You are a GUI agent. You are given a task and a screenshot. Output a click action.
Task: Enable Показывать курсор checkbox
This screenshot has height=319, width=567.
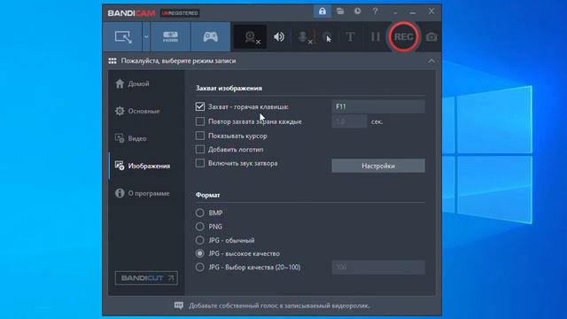tap(200, 136)
